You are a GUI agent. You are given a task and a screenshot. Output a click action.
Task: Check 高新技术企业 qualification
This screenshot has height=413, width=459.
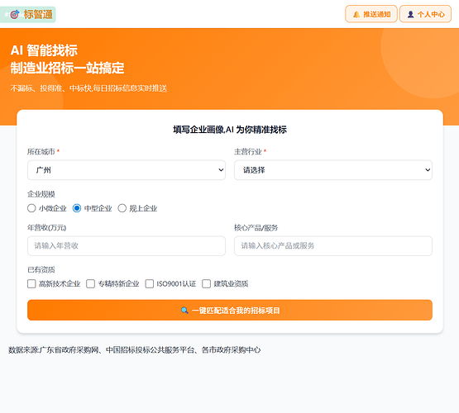pyautogui.click(x=31, y=284)
